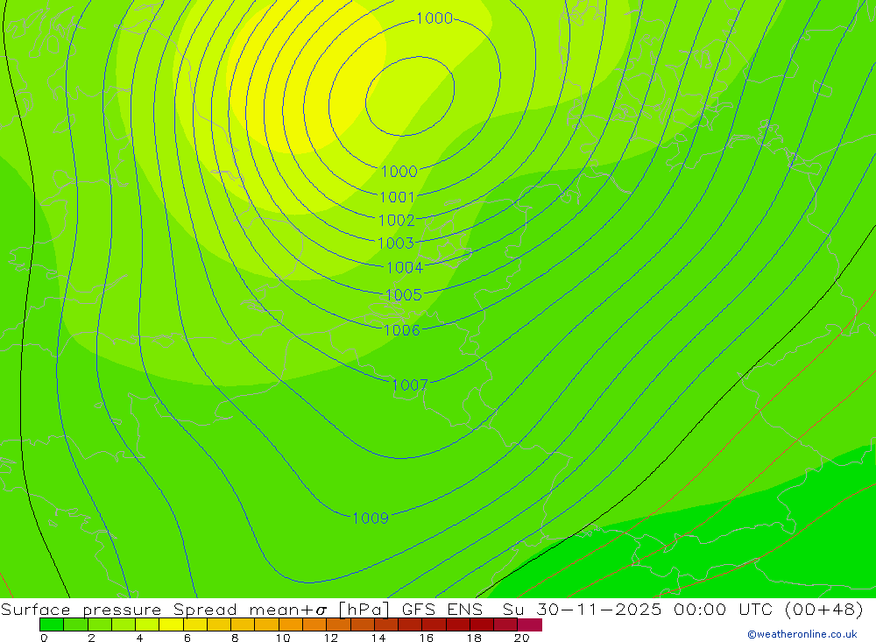Screen dimensions: 876x642
Task: Select the 1003 isobar label
Action: point(396,243)
